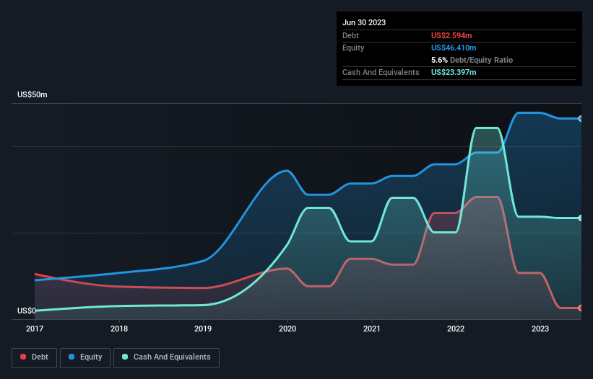
Task: Click the US$2.594m debt value
Action: click(x=451, y=35)
